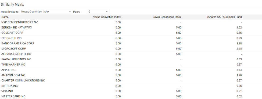Open the Peers count dropdown
The image size is (262, 99).
click(98, 12)
